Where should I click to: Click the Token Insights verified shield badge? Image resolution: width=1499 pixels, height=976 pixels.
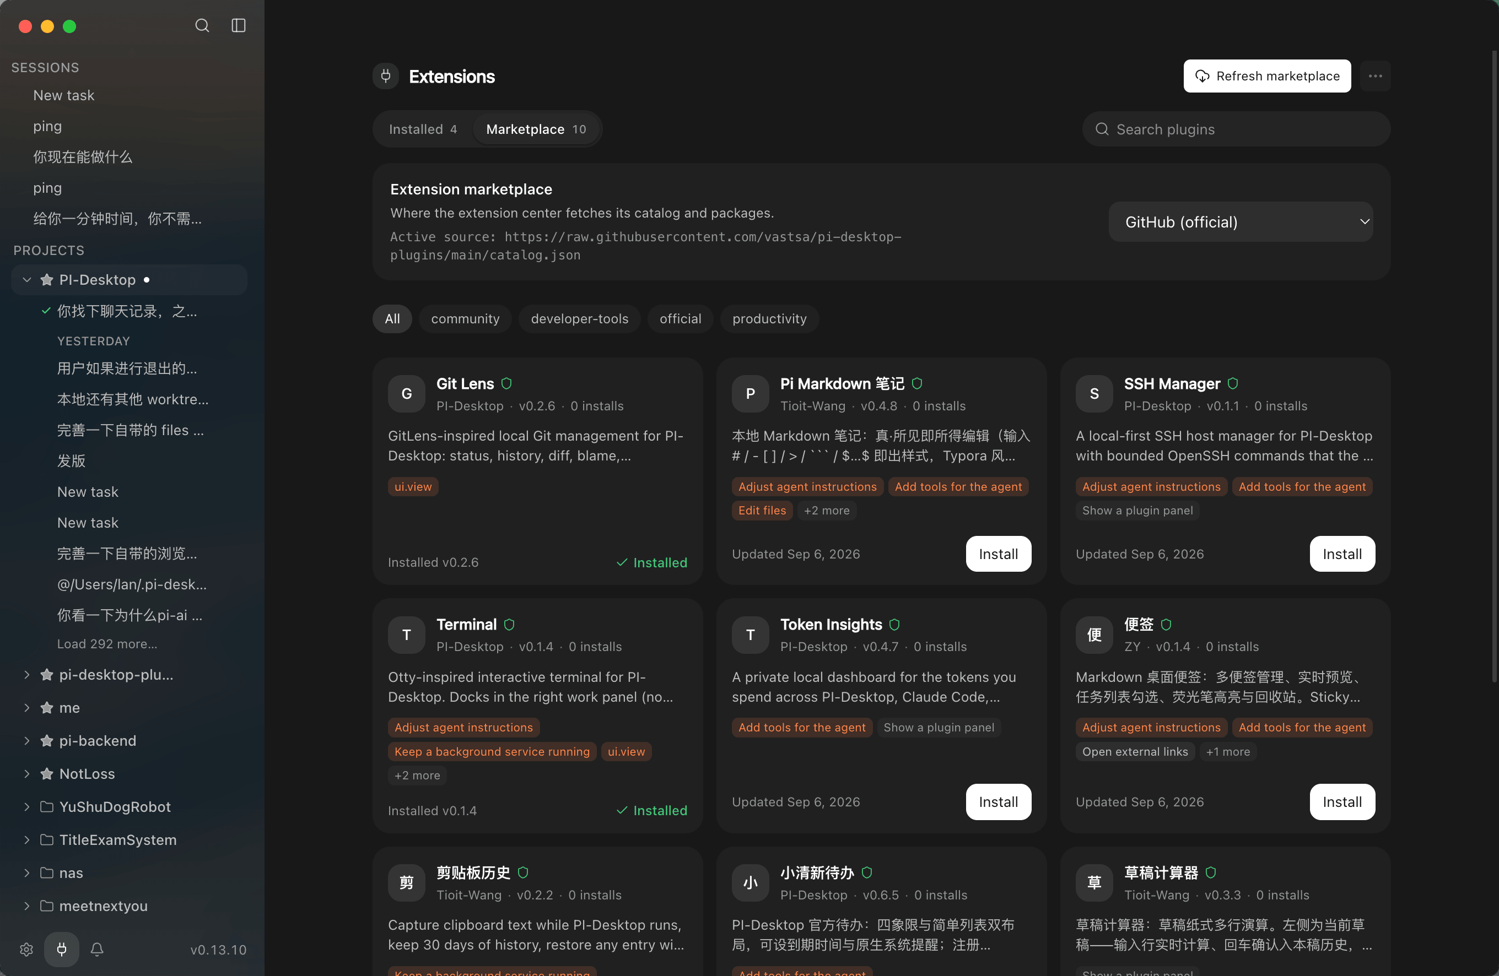[894, 625]
